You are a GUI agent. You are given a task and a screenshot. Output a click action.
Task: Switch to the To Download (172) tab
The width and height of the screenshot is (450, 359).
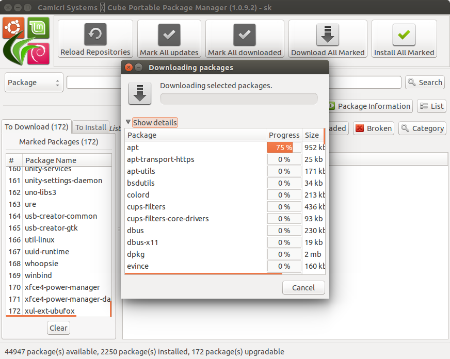click(x=37, y=127)
